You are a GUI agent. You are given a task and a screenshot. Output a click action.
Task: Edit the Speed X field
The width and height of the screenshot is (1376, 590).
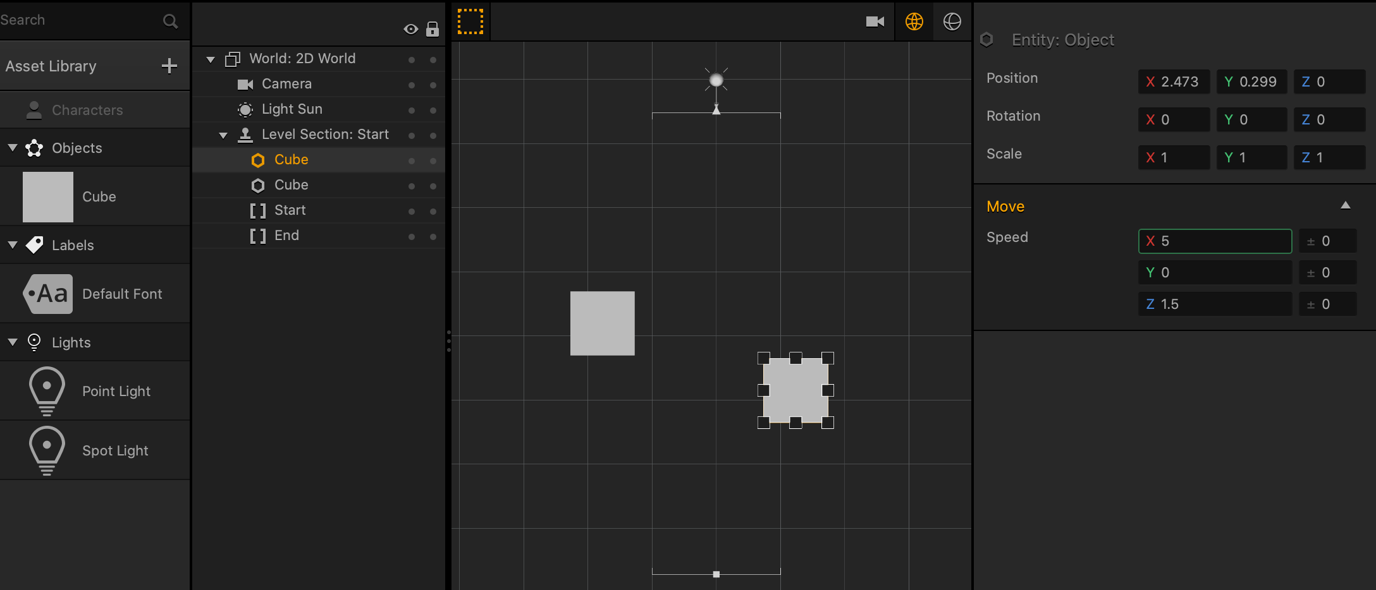pos(1215,241)
